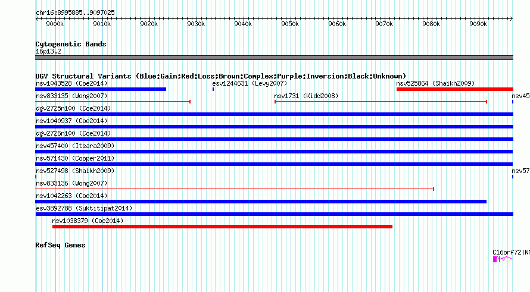
Task: Select the blue nsv571430 bar
Action: [x=274, y=164]
